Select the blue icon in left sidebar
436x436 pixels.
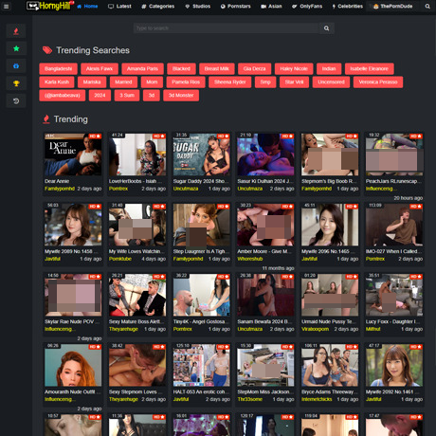point(16,66)
